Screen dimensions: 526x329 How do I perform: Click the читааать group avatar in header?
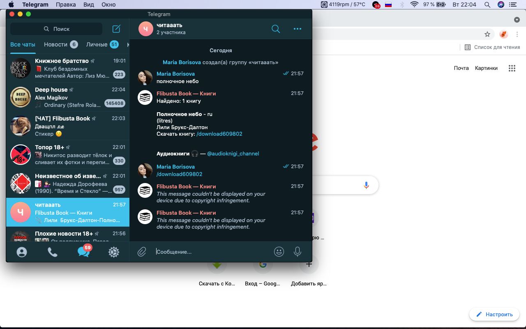pos(145,29)
